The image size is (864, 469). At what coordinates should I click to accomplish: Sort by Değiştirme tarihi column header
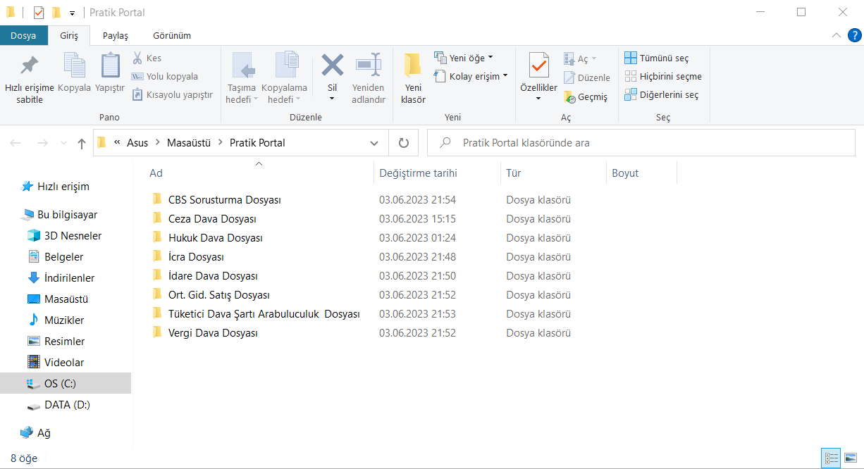(418, 173)
